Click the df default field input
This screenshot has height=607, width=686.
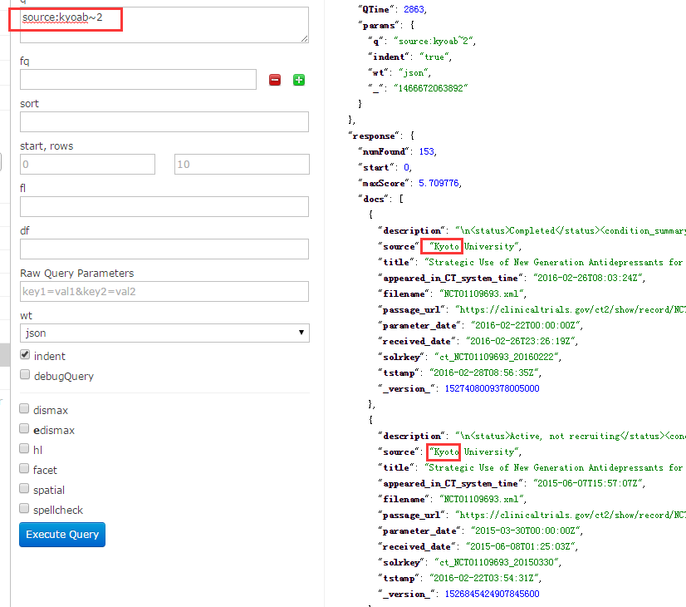tap(164, 249)
